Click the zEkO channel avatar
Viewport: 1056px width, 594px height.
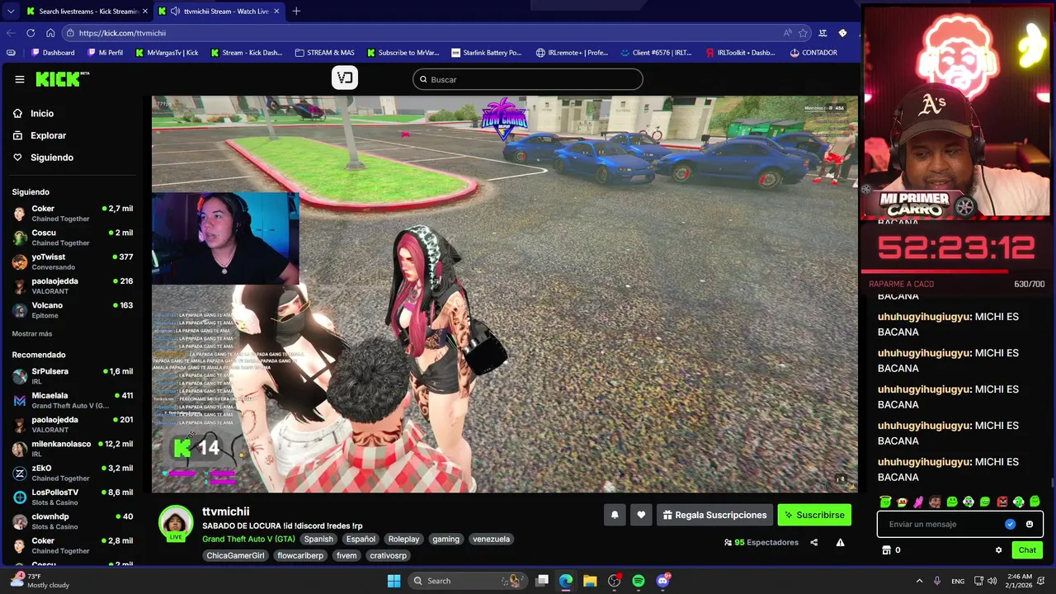20,474
